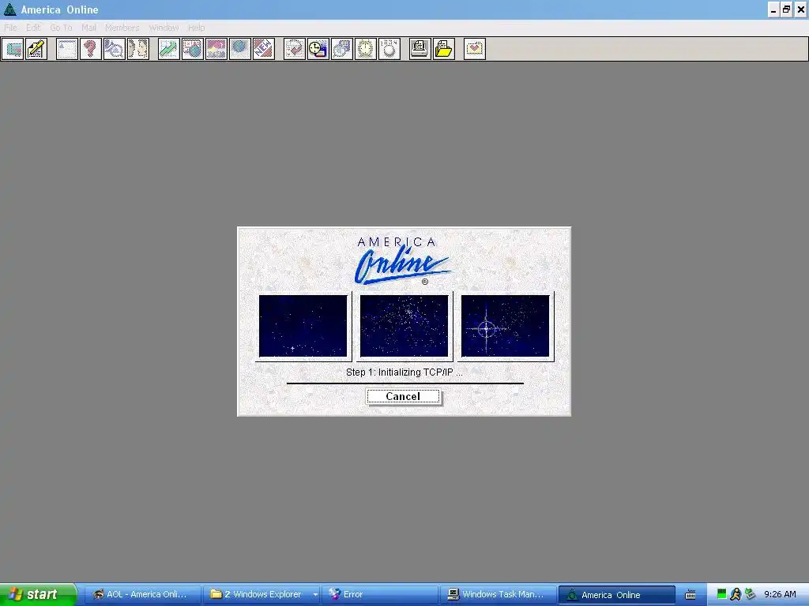Viewport: 809px width, 606px height.
Task: Open the Windows Start menu
Action: click(x=38, y=594)
